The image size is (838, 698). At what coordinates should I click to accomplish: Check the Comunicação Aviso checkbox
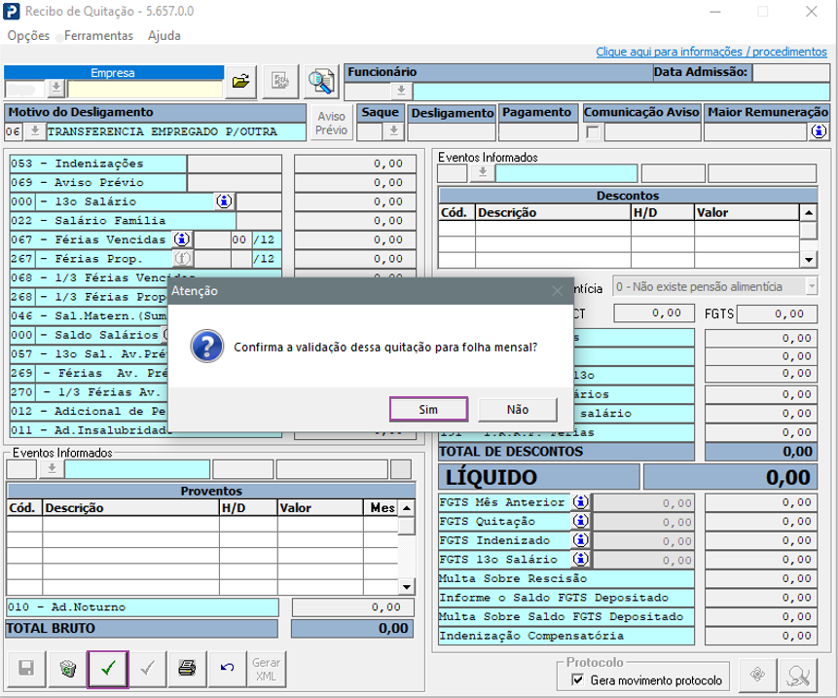coord(593,132)
